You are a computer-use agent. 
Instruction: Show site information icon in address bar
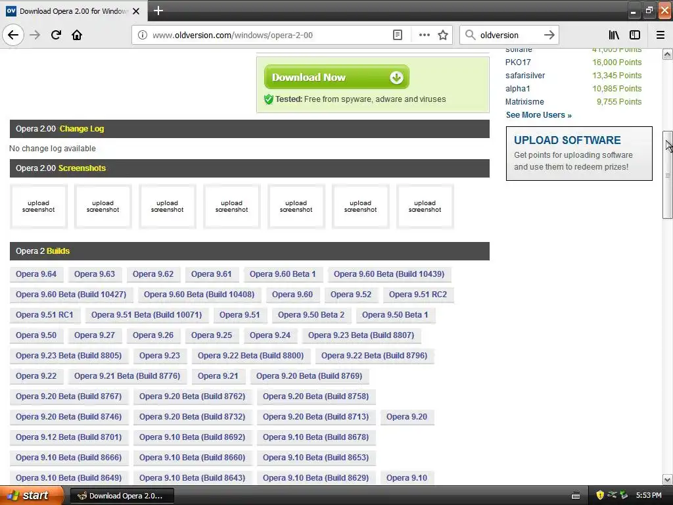[143, 35]
